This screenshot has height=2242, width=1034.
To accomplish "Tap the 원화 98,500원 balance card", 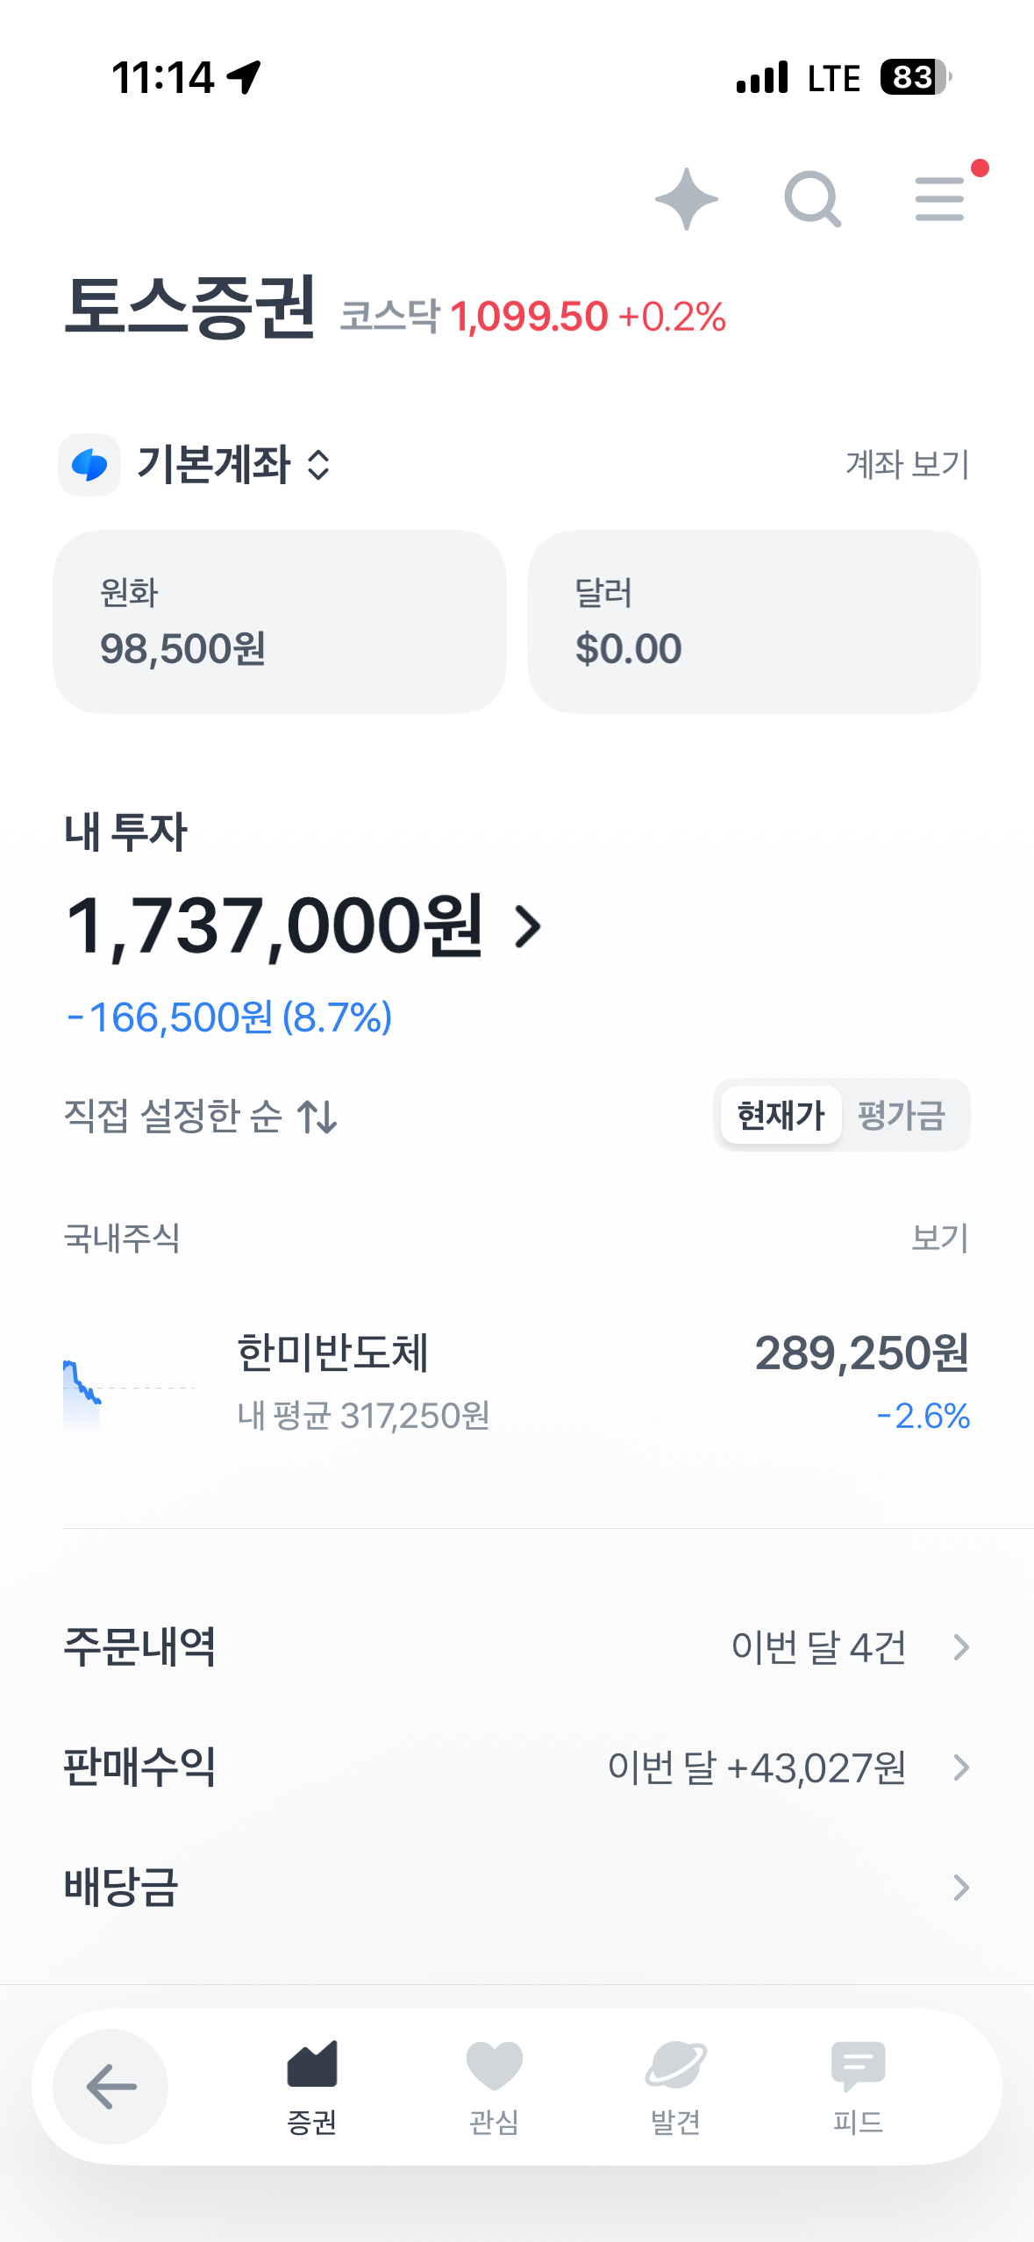I will tap(280, 622).
